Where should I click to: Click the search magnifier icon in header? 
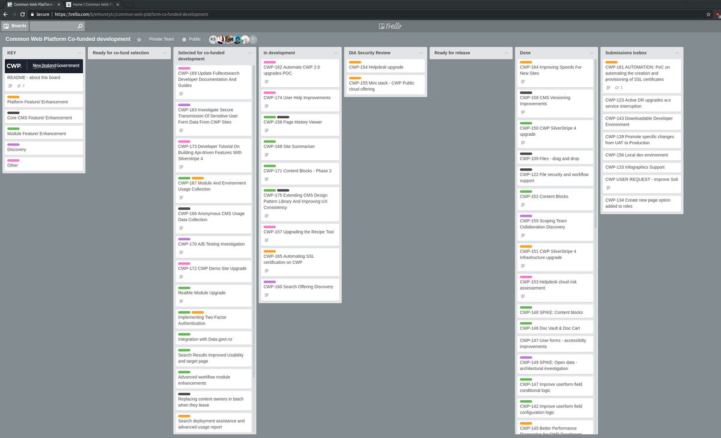(81, 26)
